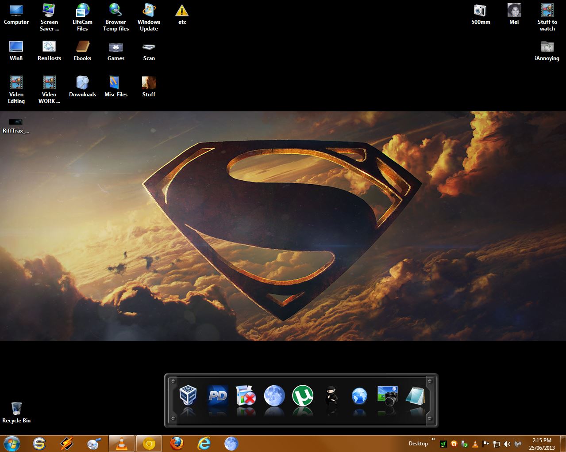Viewport: 566px width, 452px height.
Task: Select the RenHosts desktop icon
Action: click(x=49, y=51)
